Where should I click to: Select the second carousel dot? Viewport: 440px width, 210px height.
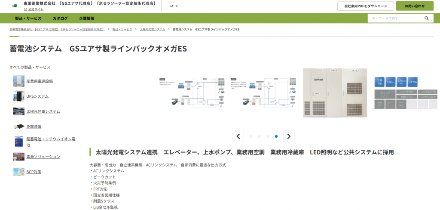click(x=260, y=136)
